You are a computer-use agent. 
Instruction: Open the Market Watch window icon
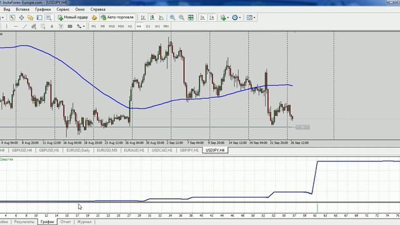[12, 17]
